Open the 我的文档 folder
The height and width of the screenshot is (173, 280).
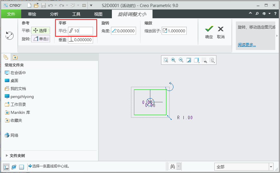15,89
